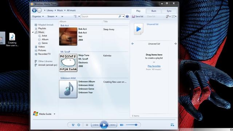This screenshot has width=233, height=131.
Task: Open the Help question mark icon
Action: click(127, 16)
